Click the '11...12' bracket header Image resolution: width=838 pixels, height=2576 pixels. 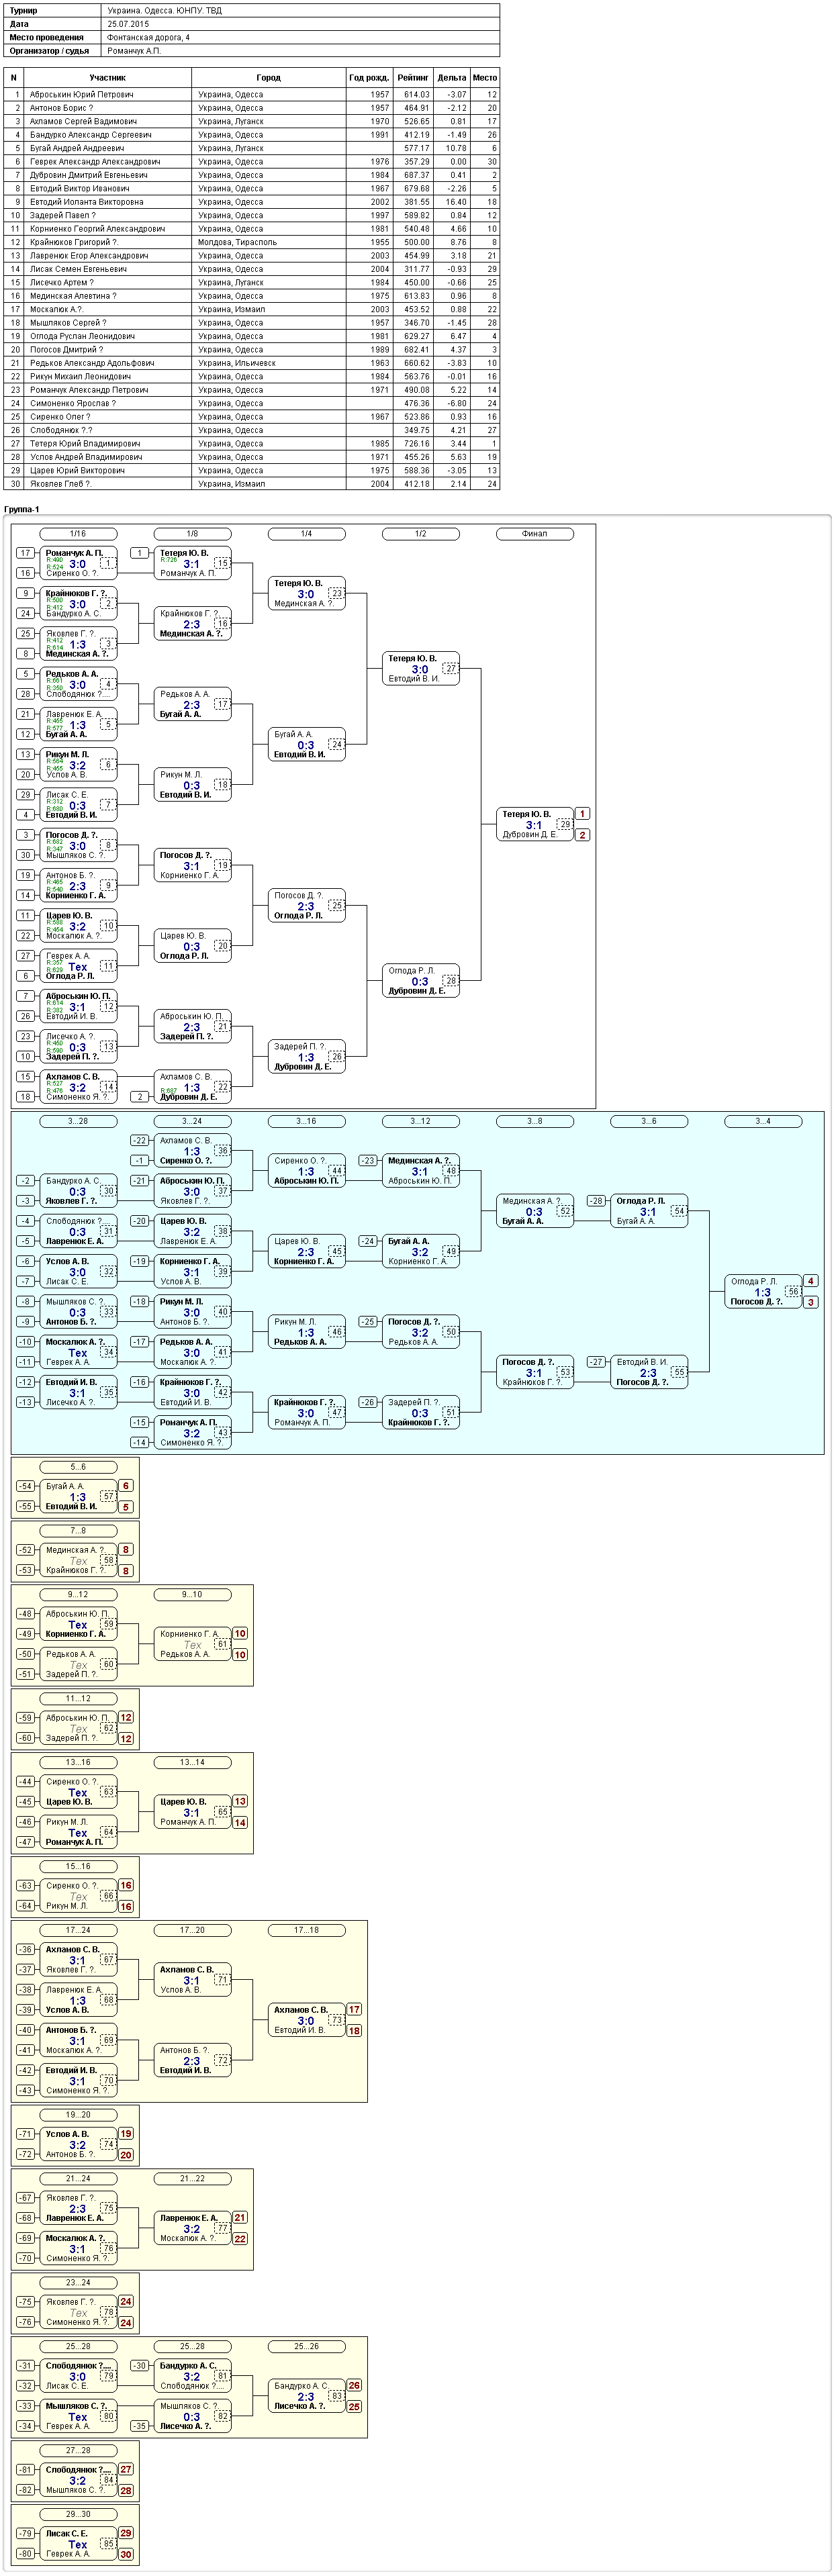pyautogui.click(x=78, y=1699)
